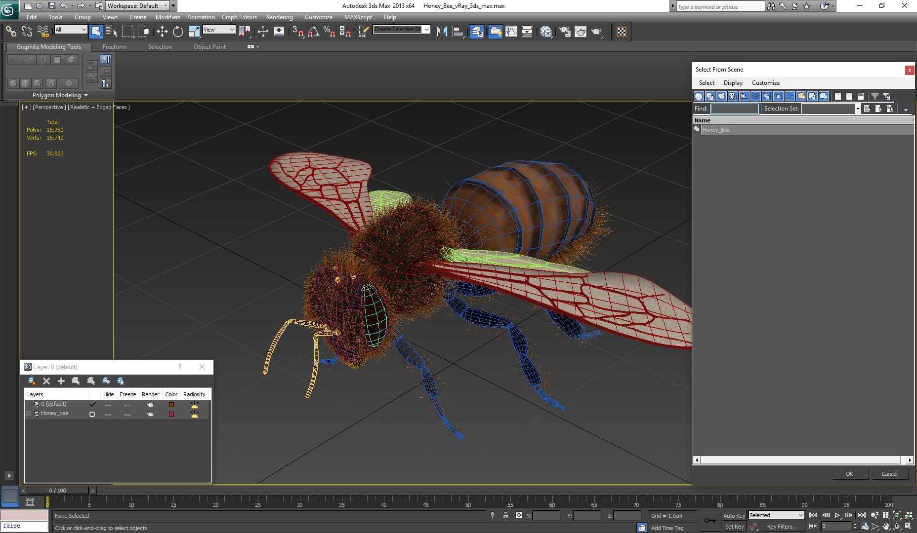Open the Rendering menu
Viewport: 917px width, 533px height.
tap(279, 17)
